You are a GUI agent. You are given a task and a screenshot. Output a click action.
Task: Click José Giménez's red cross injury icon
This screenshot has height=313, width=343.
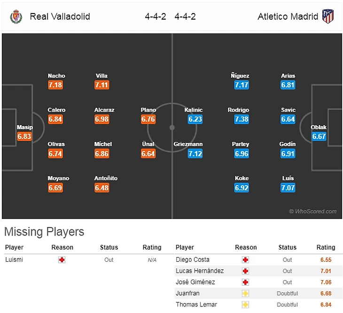point(245,282)
